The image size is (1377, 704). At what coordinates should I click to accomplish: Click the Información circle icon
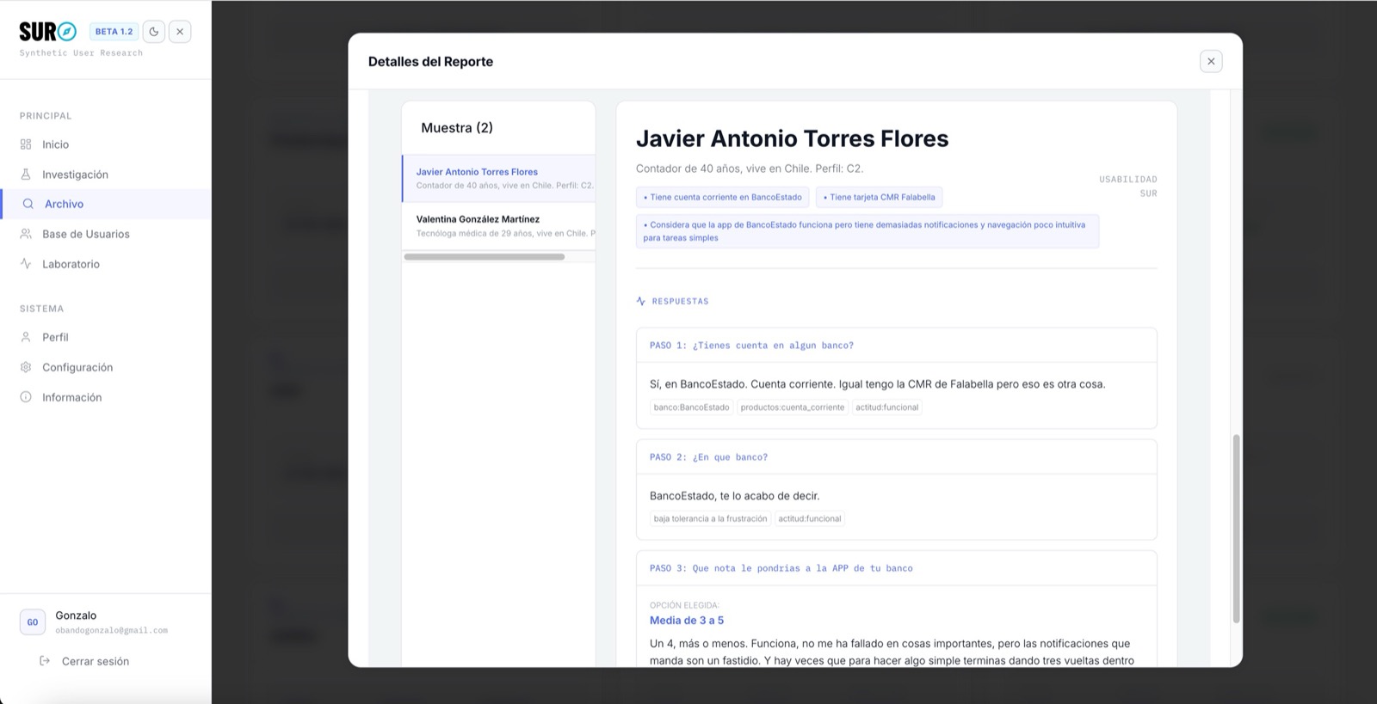pyautogui.click(x=26, y=397)
